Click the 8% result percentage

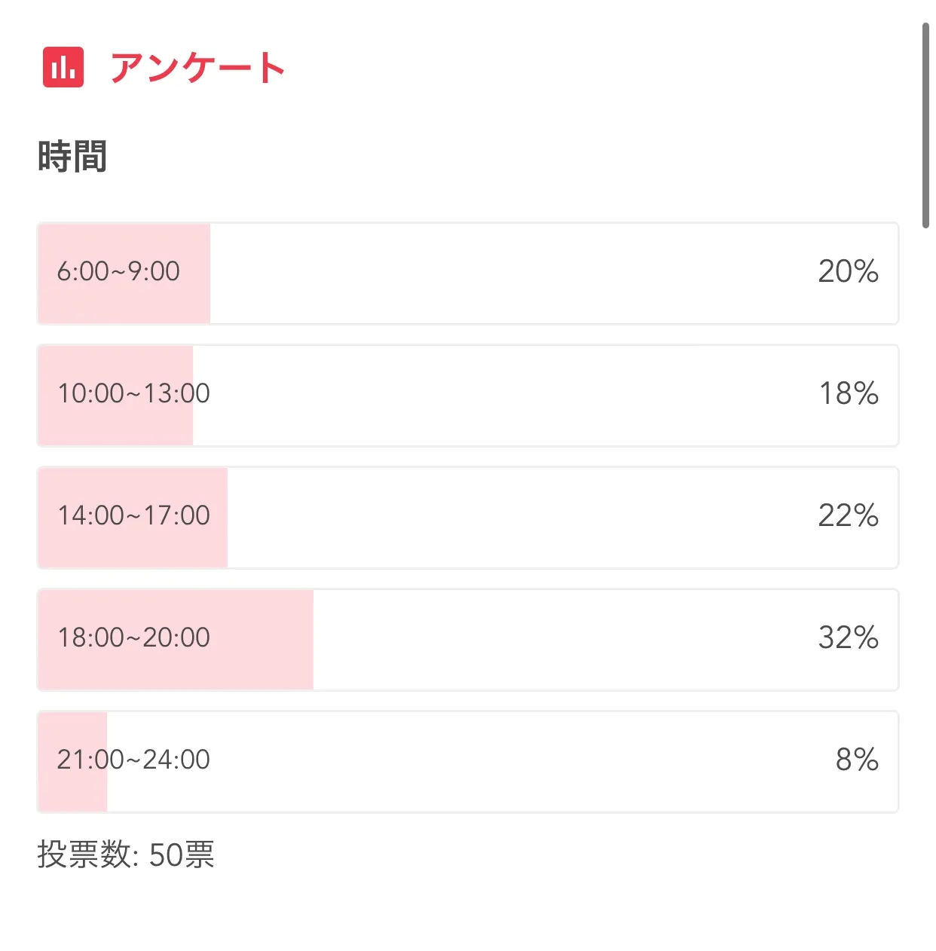857,760
